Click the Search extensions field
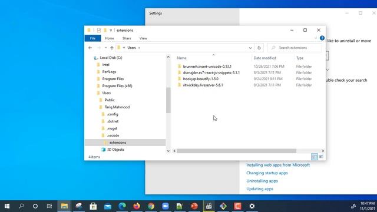Screen dimensions: 377x212 pyautogui.click(x=295, y=48)
